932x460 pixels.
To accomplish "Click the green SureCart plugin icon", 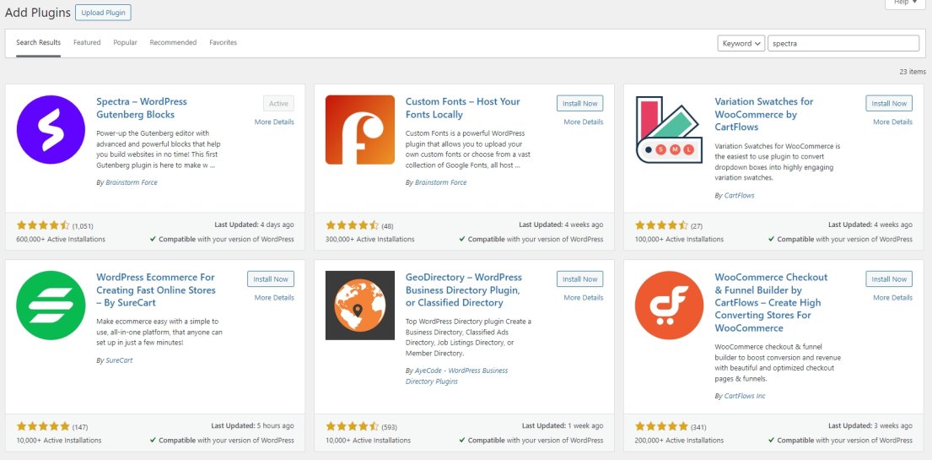I will tap(51, 305).
